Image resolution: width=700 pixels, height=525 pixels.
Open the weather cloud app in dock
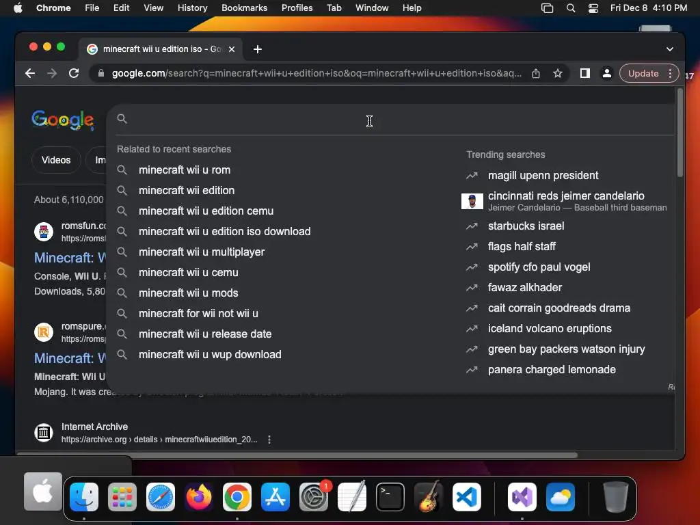tap(561, 497)
